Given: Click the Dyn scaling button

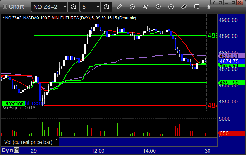Looking at the screenshot, I should tap(7, 150).
